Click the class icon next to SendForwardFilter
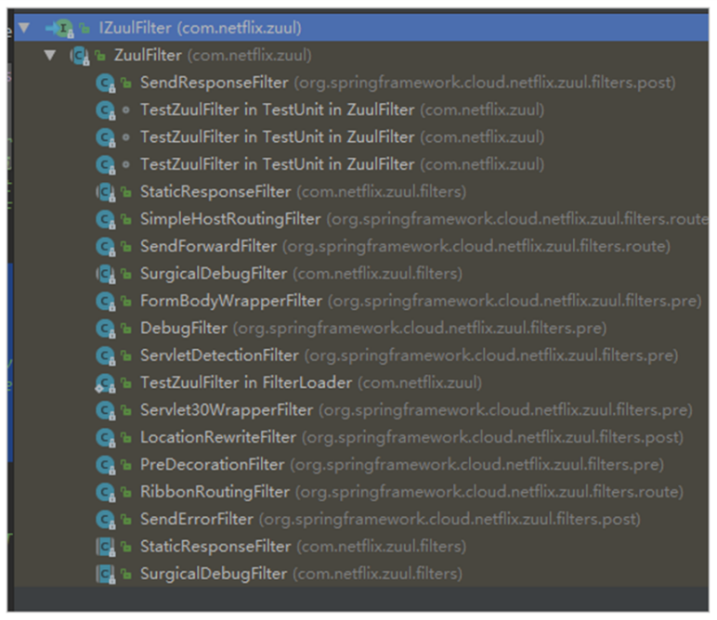The height and width of the screenshot is (620, 717). point(106,247)
